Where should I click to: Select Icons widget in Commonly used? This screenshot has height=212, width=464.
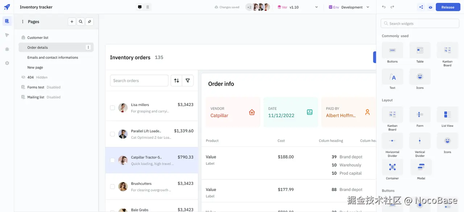coord(420,79)
